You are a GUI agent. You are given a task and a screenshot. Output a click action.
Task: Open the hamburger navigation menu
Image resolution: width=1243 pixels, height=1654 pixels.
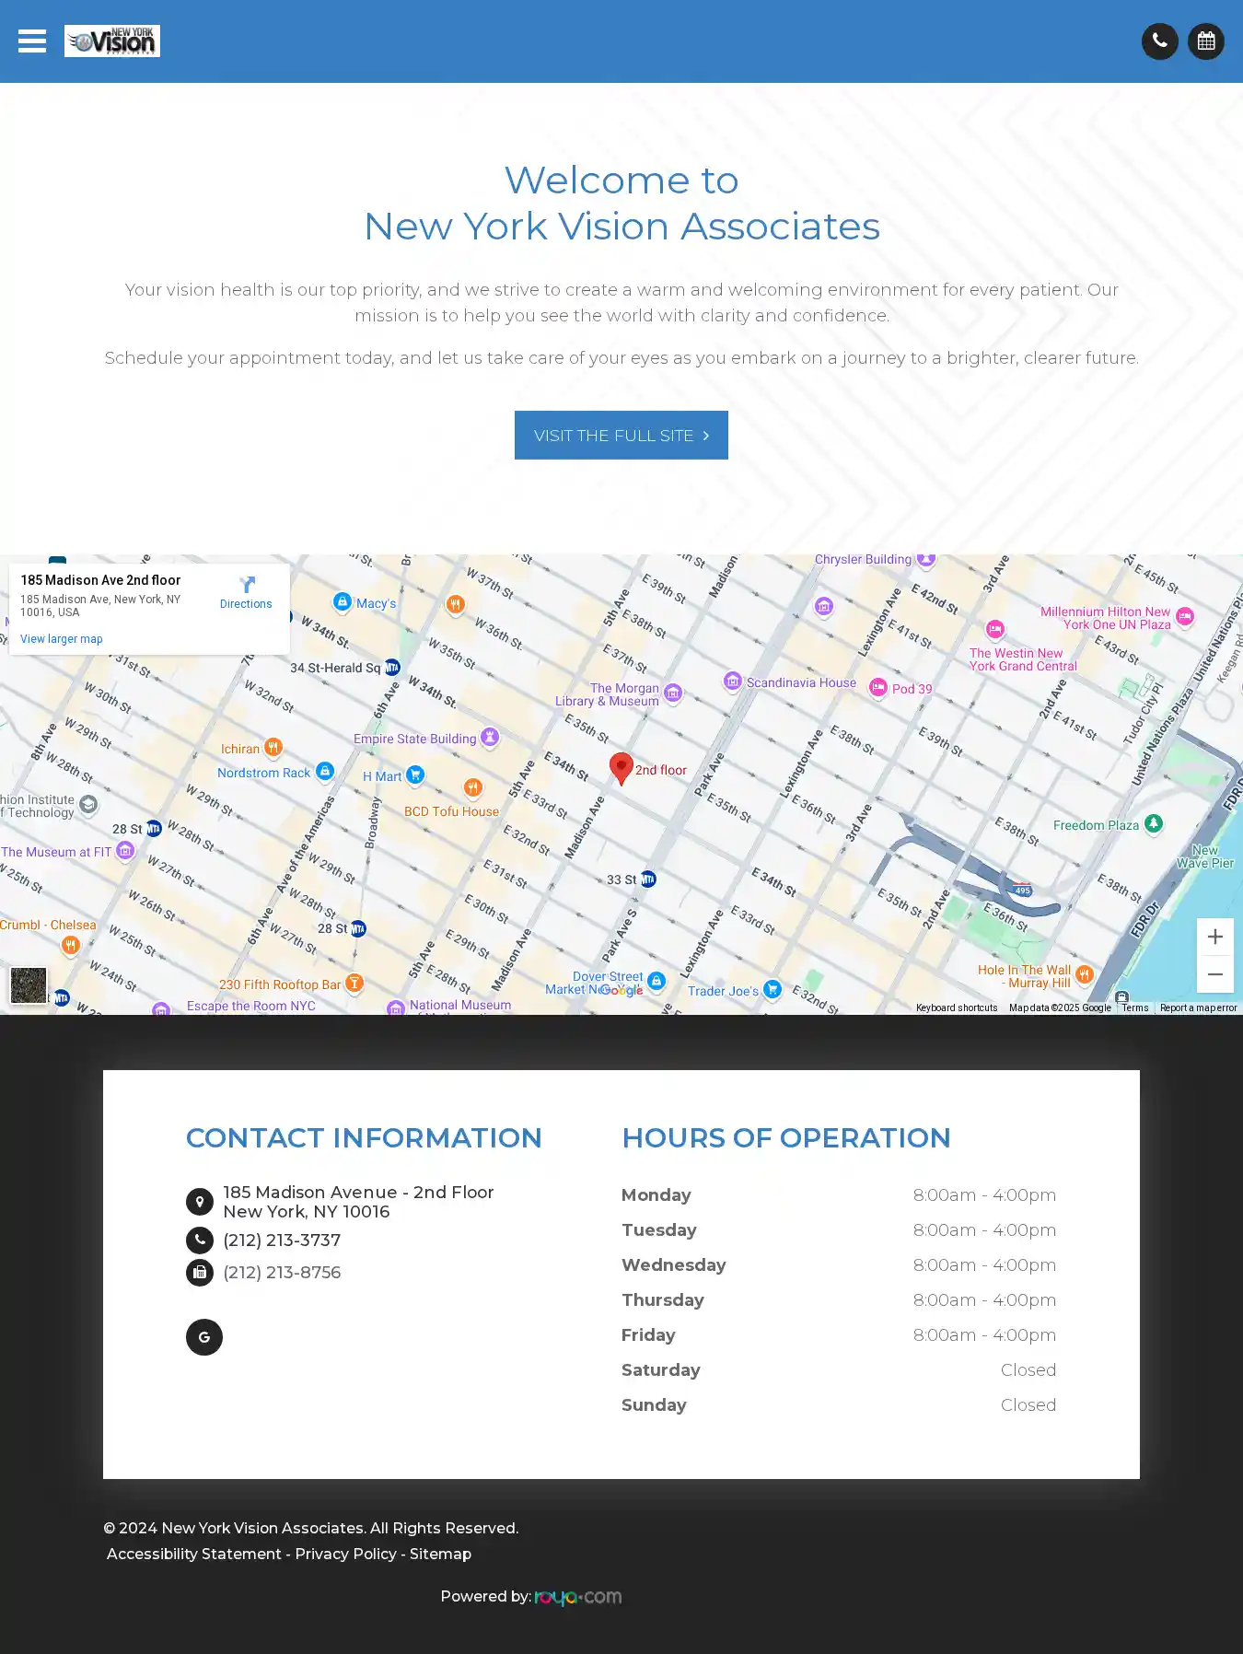point(32,41)
